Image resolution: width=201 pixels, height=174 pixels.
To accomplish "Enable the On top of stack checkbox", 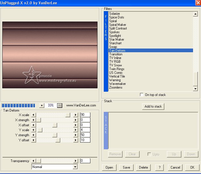I will tap(142, 95).
